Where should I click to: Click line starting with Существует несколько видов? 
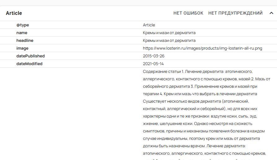(x=196, y=101)
